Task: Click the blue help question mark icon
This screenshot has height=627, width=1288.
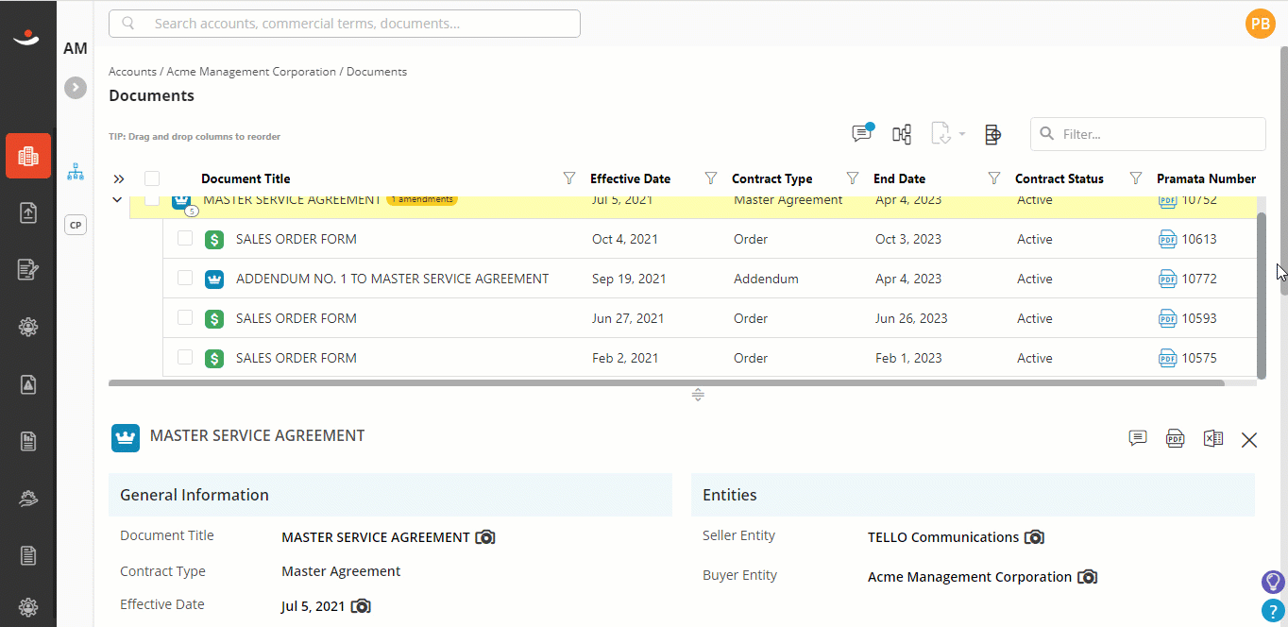Action: click(1273, 611)
